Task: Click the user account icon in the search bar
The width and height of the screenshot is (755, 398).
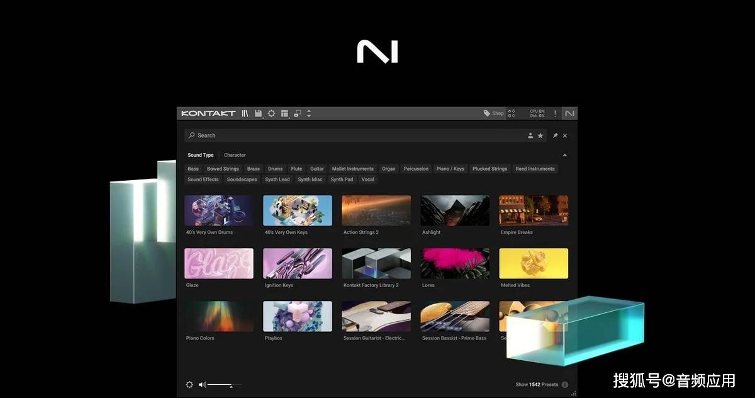Action: tap(530, 135)
